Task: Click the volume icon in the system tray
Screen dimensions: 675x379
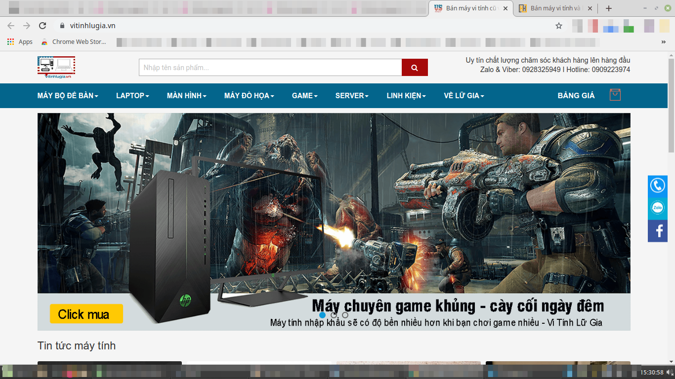Action: coord(670,372)
